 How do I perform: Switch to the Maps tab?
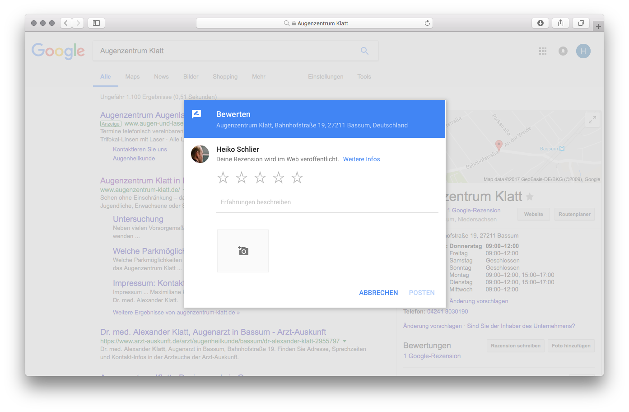132,77
